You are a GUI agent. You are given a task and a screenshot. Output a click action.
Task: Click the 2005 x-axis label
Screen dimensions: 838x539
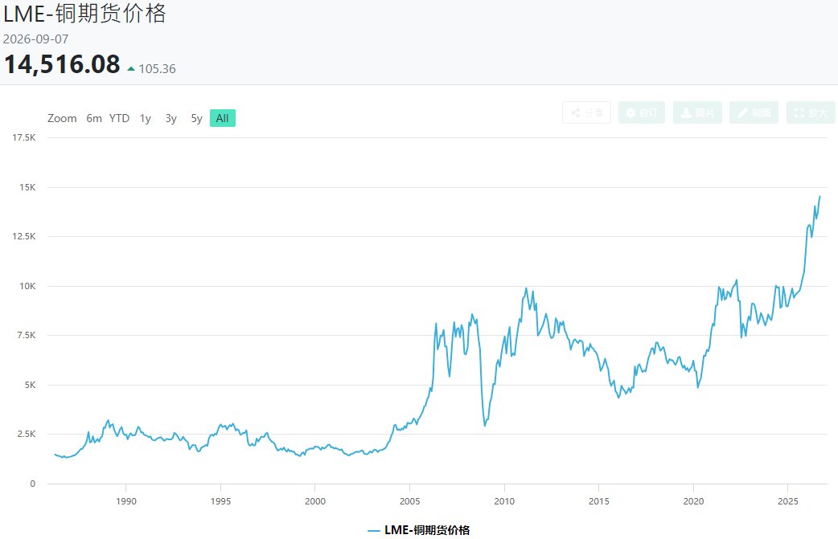coord(410,501)
